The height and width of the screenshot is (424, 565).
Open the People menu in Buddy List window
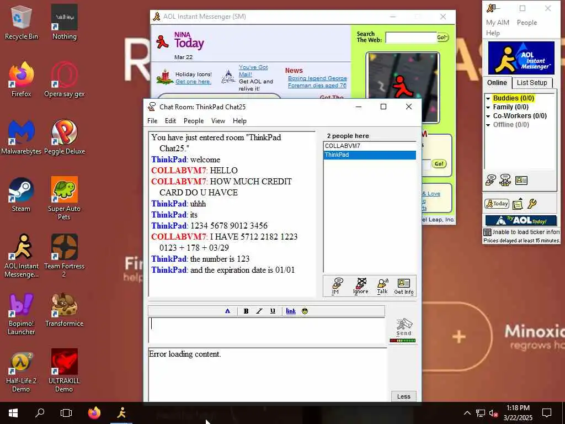coord(527,22)
